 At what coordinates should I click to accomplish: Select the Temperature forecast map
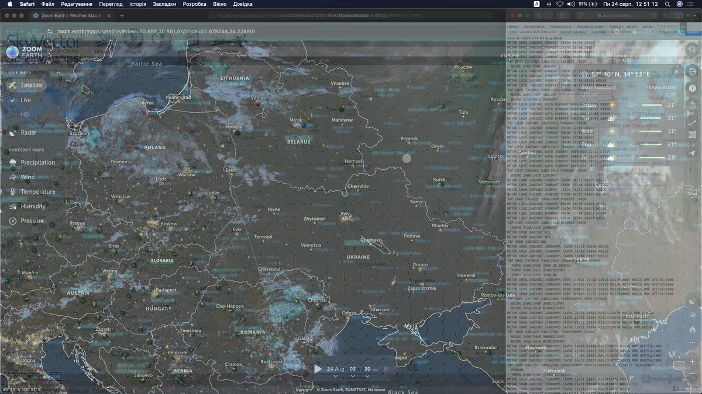click(32, 191)
